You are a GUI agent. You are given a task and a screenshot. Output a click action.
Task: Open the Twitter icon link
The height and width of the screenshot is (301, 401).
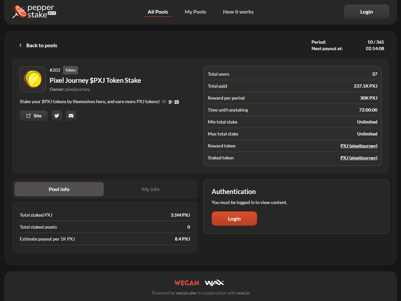tap(57, 116)
